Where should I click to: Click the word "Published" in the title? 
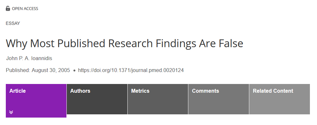(81, 43)
